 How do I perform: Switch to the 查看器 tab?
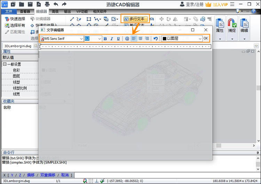click(x=25, y=11)
